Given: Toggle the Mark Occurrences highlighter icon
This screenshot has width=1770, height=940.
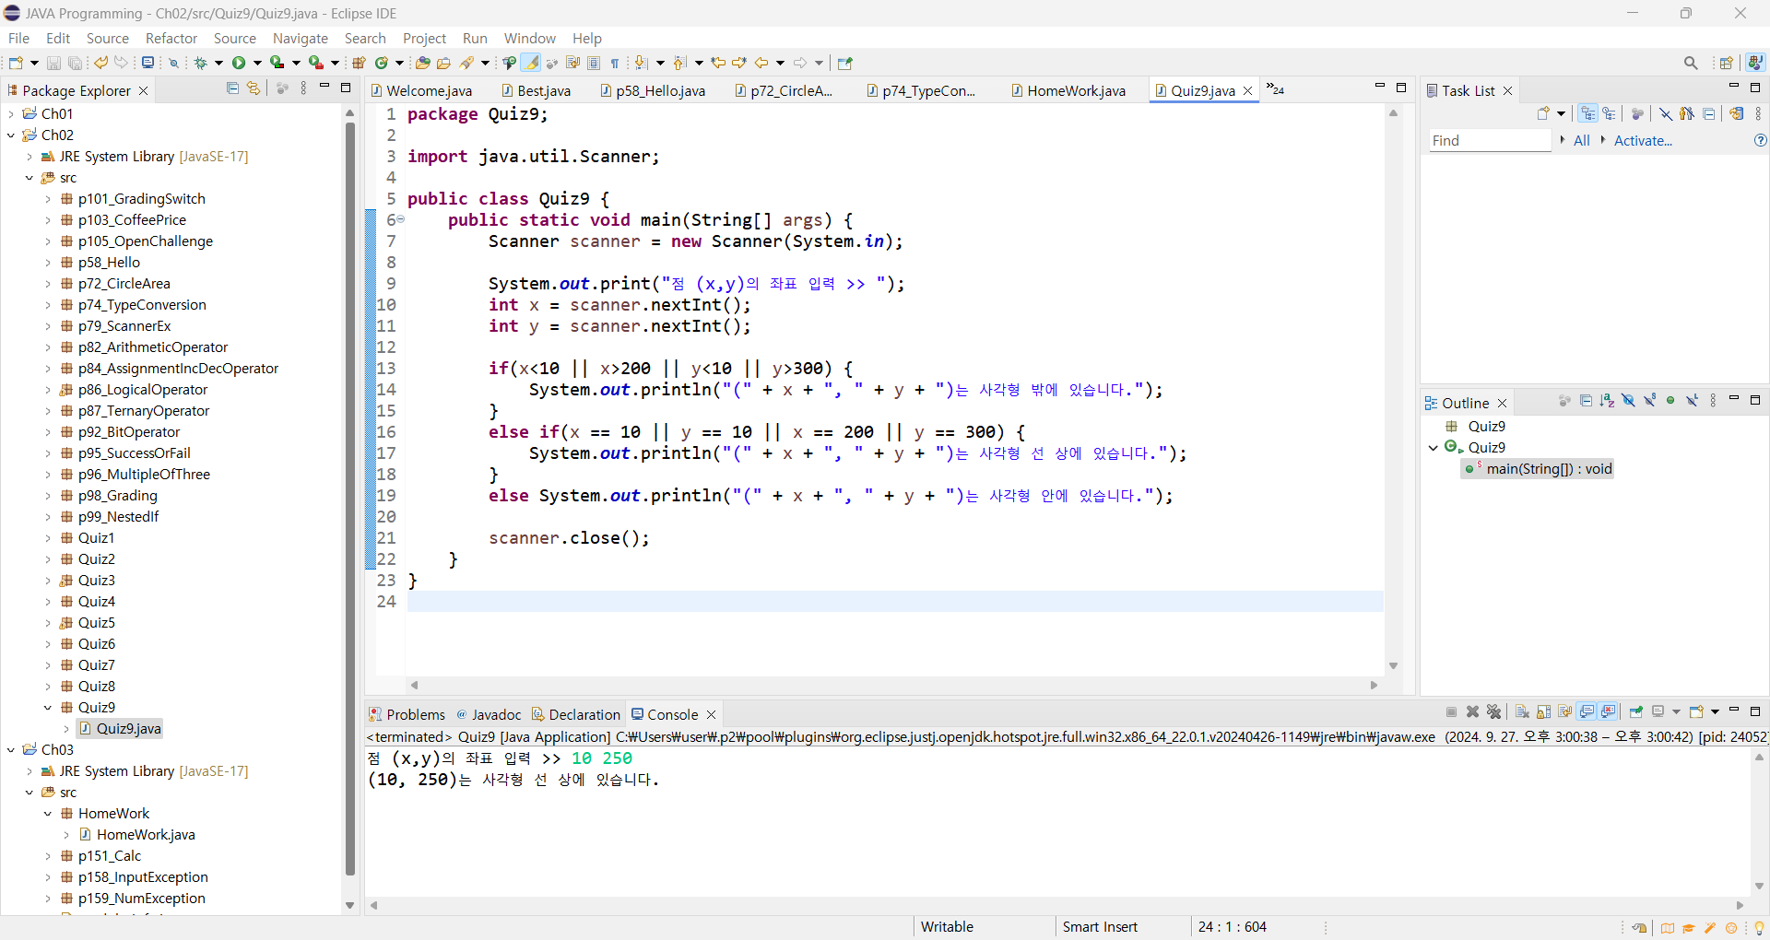Looking at the screenshot, I should coord(531,63).
